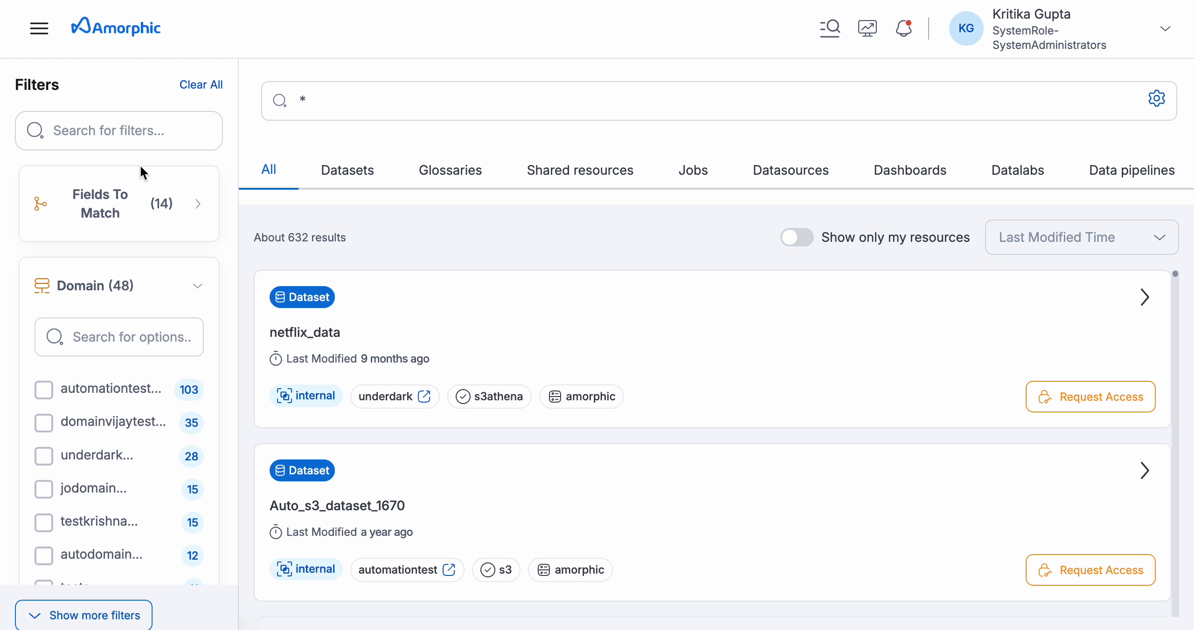Switch to the Data pipelines tab
1194x630 pixels.
click(1132, 170)
